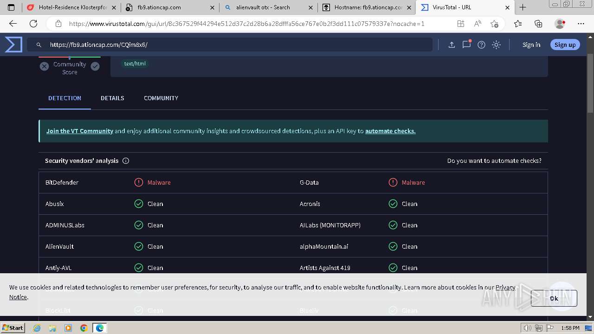Click the browser back arrow
Viewport: 594px width, 334px height.
(13, 24)
